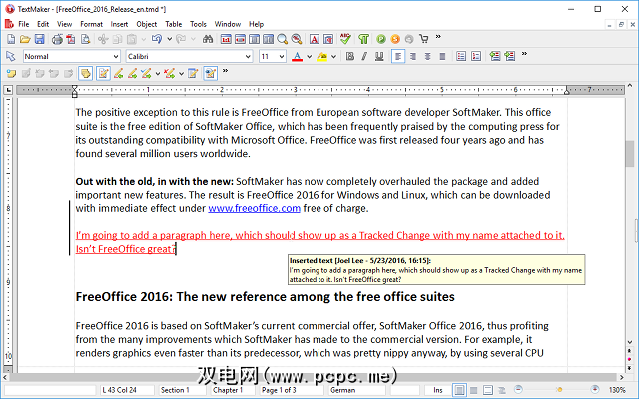Open the Format menu
Viewport: 639px width, 399px height.
click(x=91, y=24)
